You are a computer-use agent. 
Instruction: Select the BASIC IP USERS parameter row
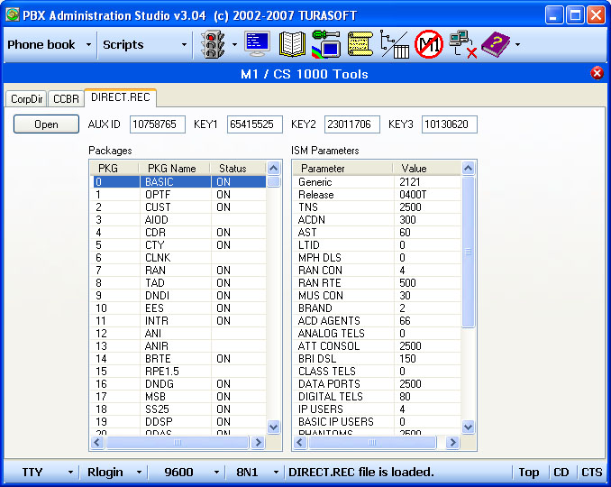pos(377,421)
